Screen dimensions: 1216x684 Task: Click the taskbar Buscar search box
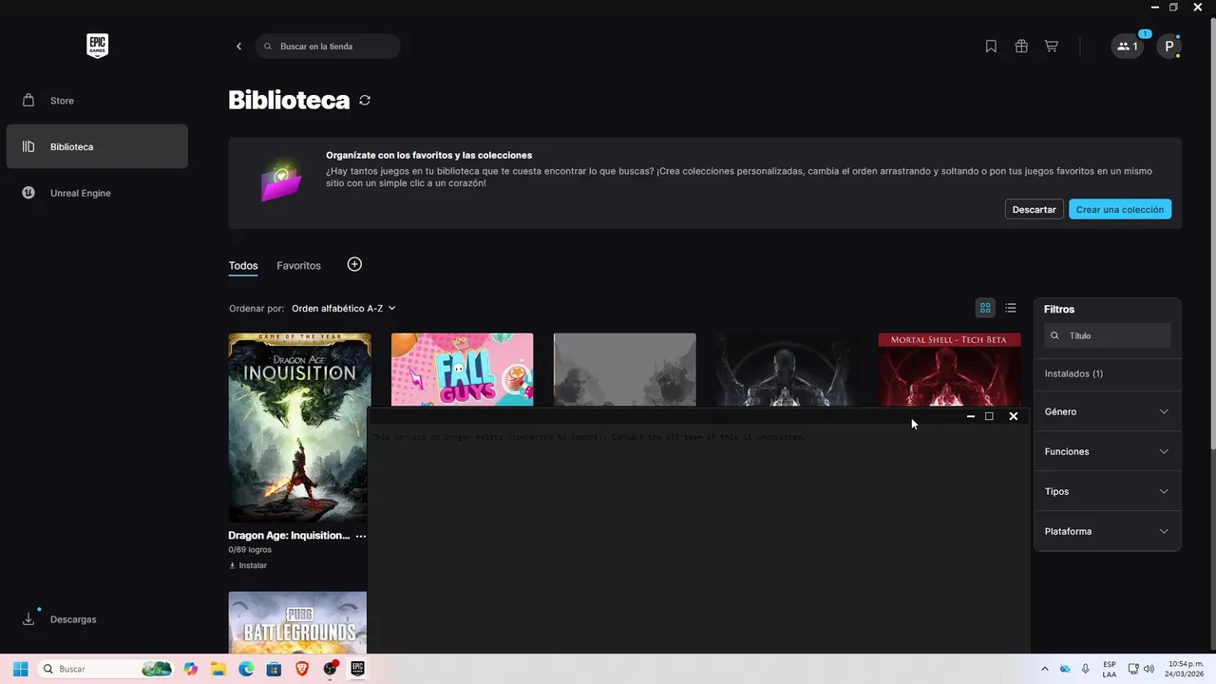pyautogui.click(x=105, y=669)
